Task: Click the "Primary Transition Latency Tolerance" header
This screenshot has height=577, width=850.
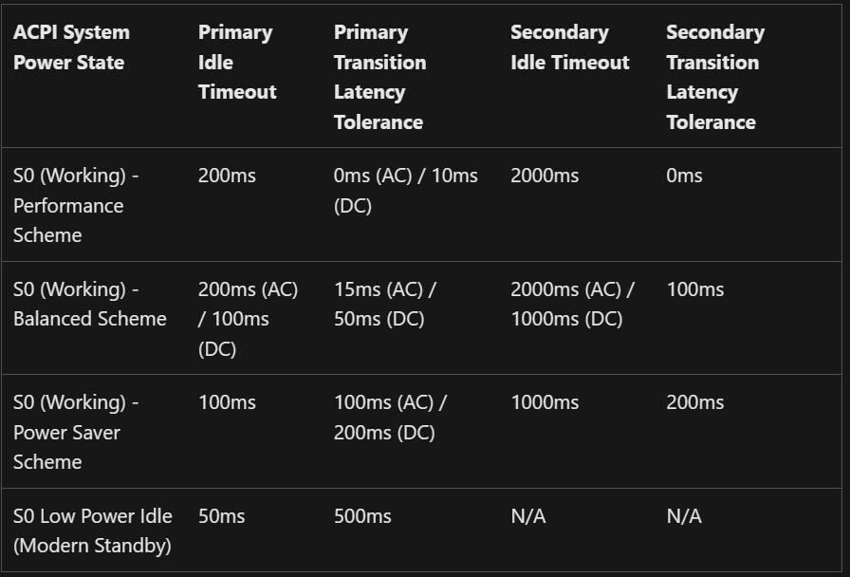Action: pos(379,77)
